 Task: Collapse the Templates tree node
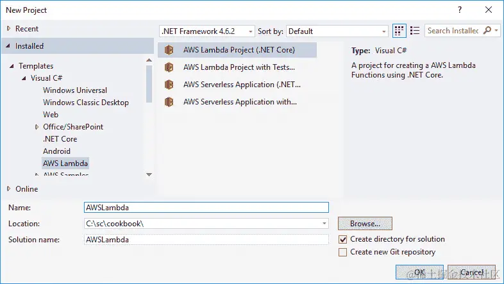point(12,66)
